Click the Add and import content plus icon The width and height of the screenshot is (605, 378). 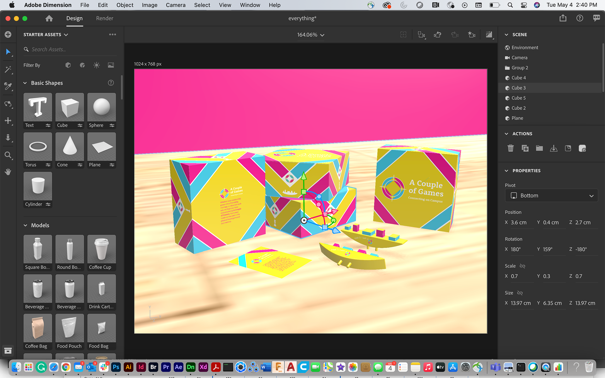click(x=8, y=34)
